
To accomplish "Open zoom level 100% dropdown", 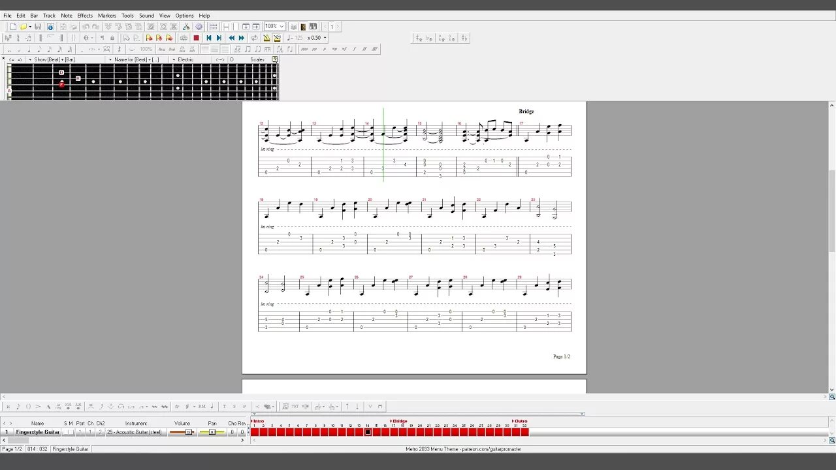I will pos(274,27).
